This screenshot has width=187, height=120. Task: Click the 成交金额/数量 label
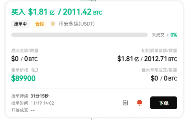(x=25, y=50)
